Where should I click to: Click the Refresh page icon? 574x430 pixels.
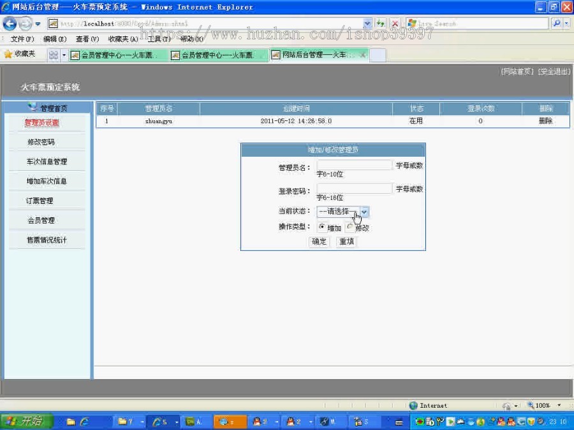tap(381, 24)
